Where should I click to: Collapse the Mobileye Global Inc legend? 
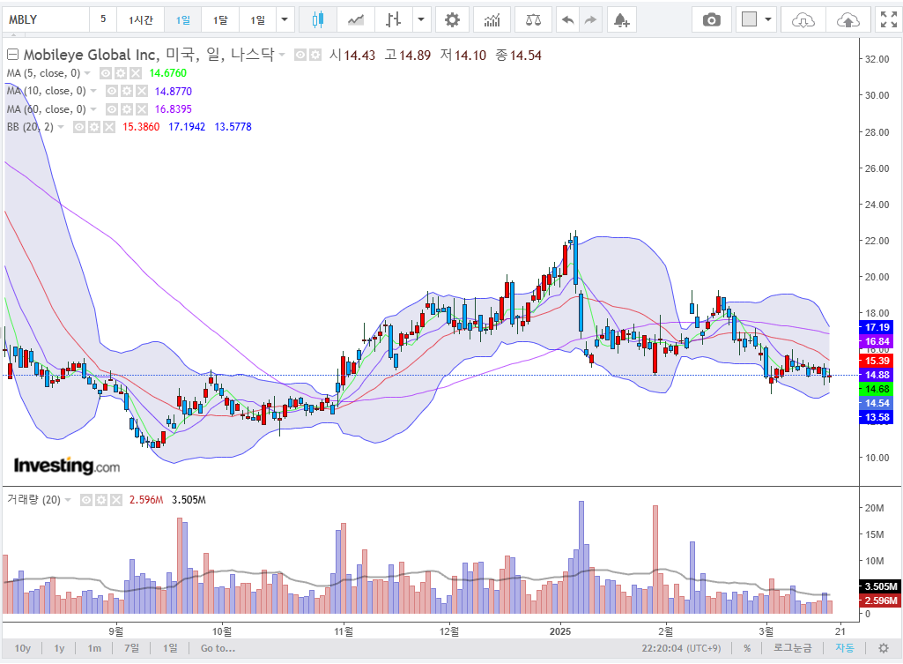click(12, 55)
